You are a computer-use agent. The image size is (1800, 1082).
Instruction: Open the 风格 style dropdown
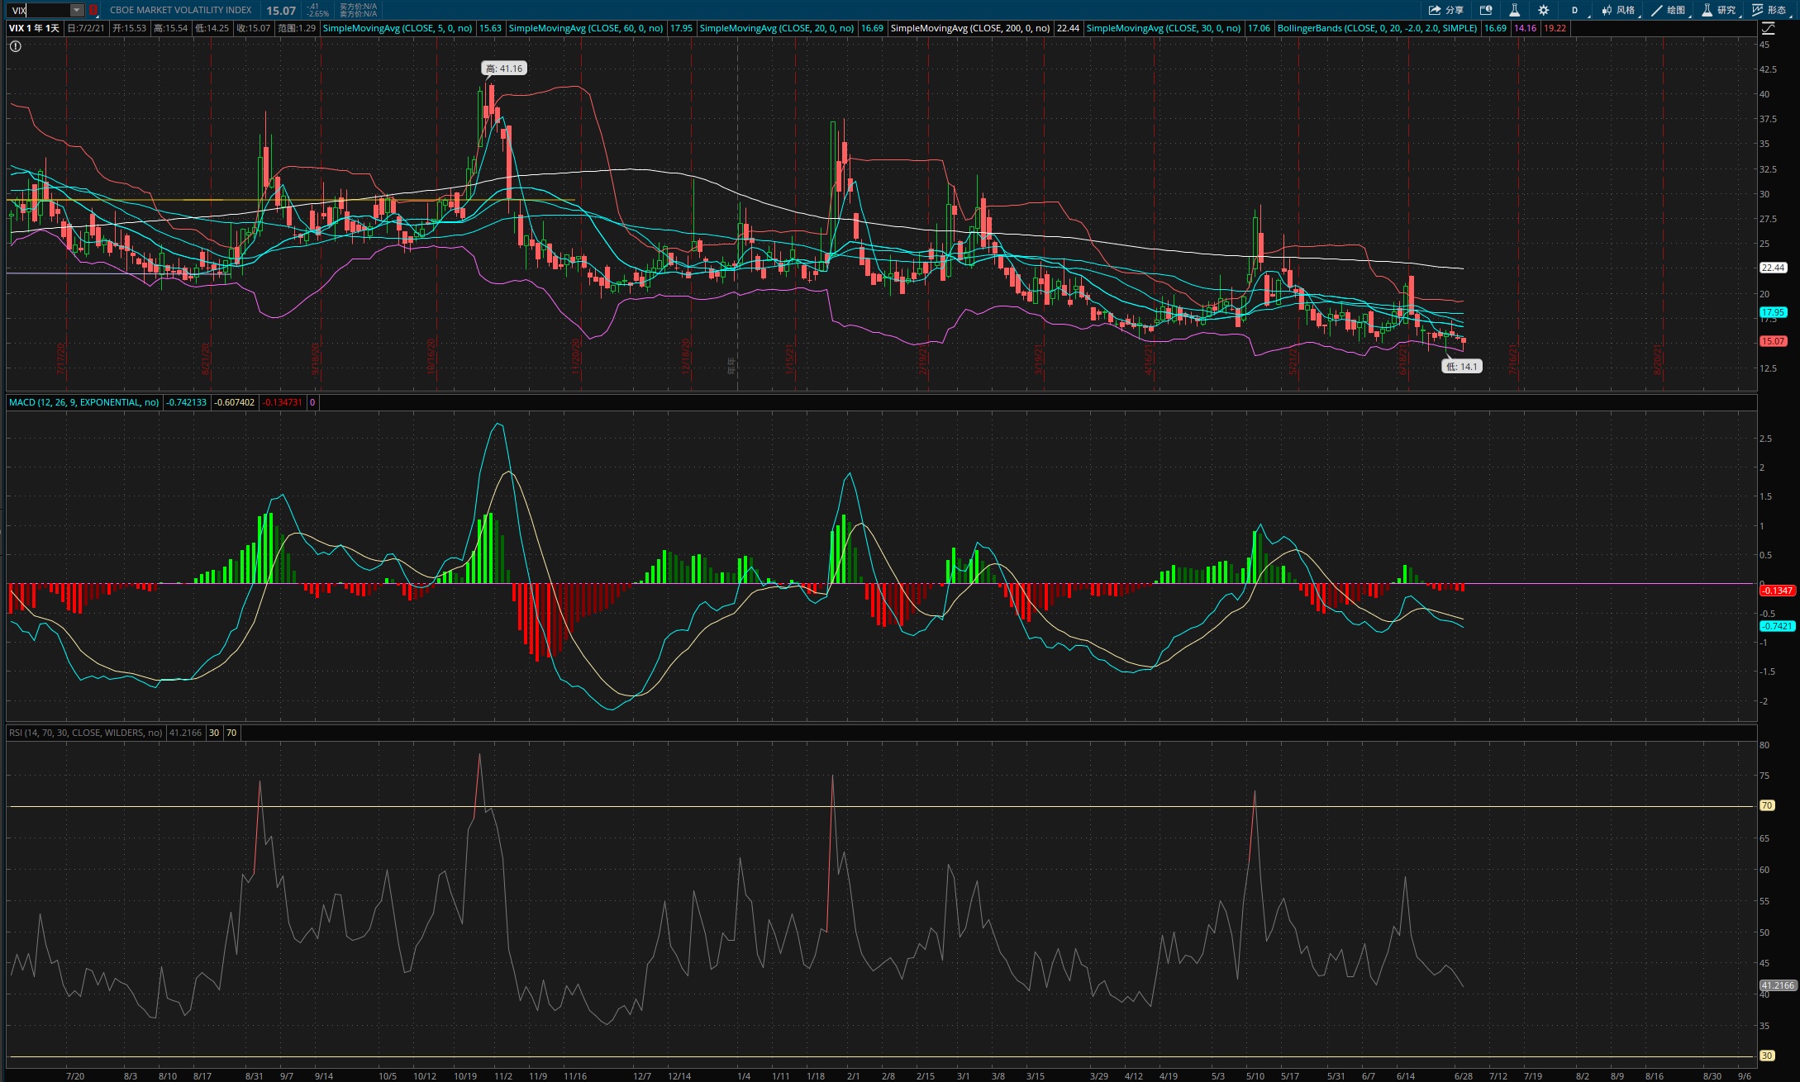pos(1619,10)
